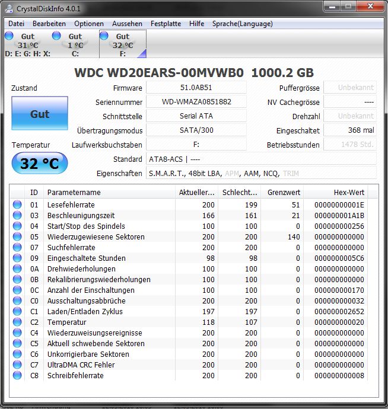Click status orb for Start/Stop des Spindels
Viewport: 388px width, 409px height.
coord(17,226)
